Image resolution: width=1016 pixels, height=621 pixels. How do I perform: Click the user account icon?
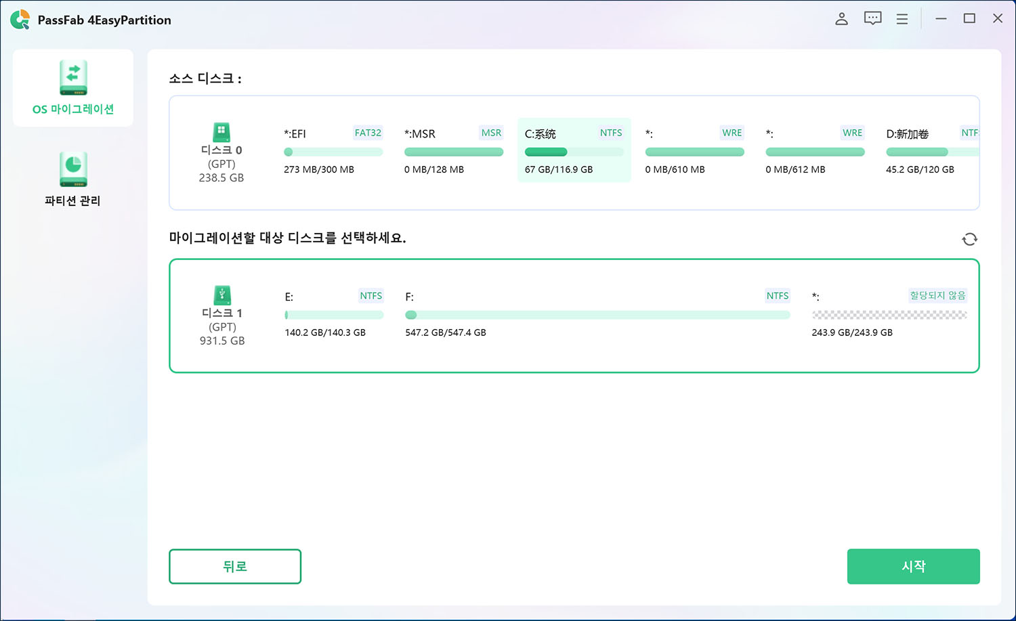(x=841, y=19)
